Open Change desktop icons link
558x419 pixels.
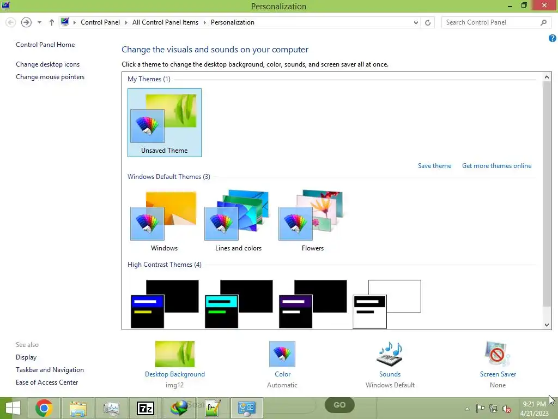click(x=48, y=64)
